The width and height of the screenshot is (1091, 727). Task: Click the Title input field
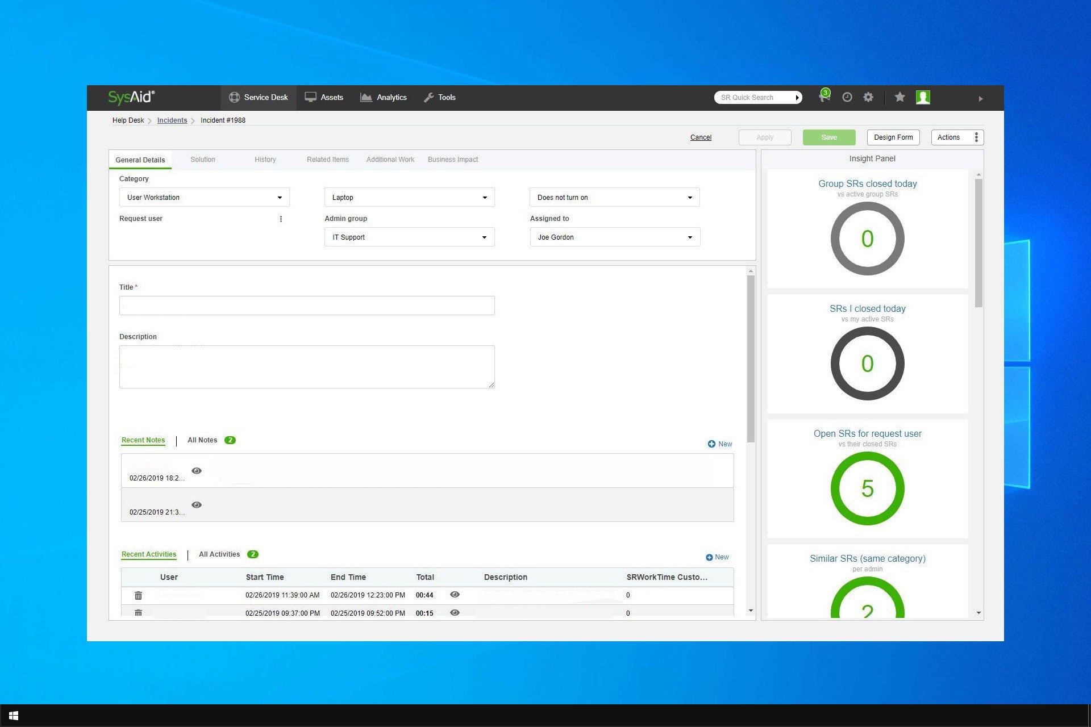307,304
